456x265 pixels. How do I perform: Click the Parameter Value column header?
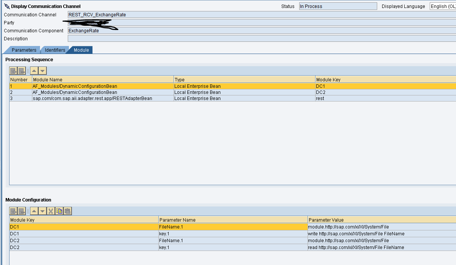[x=382, y=220]
